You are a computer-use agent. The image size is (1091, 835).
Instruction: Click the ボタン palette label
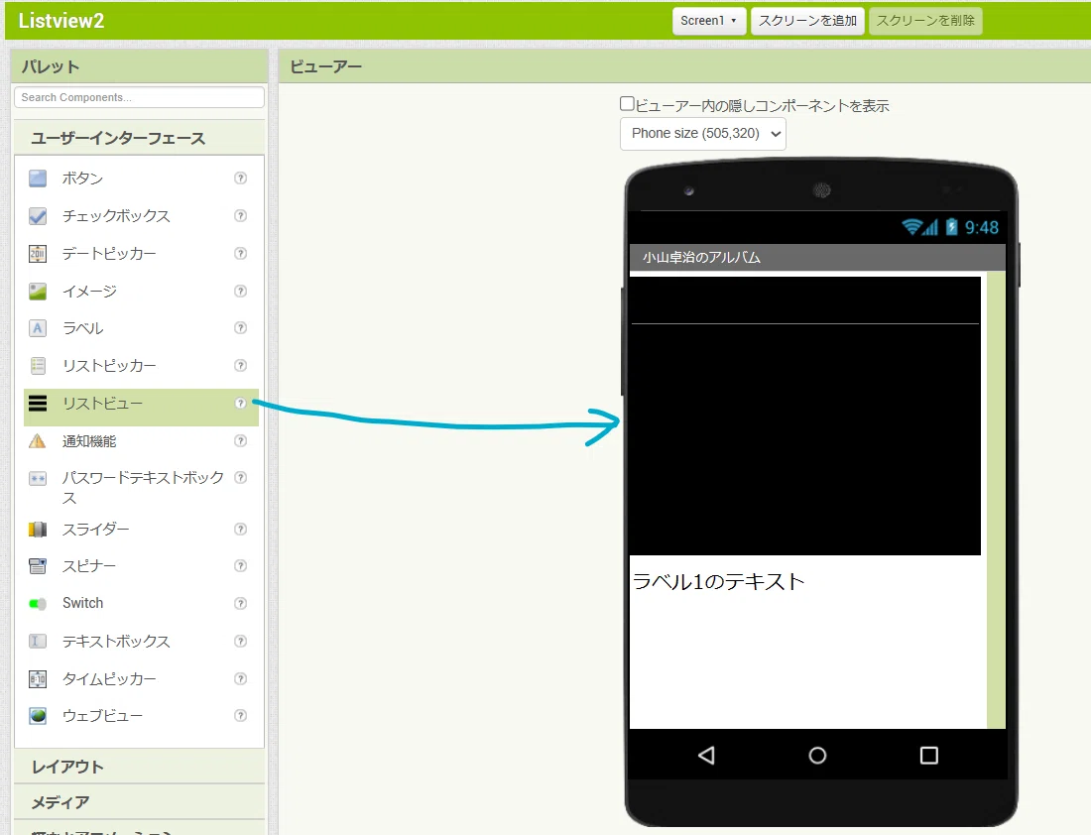(x=82, y=179)
